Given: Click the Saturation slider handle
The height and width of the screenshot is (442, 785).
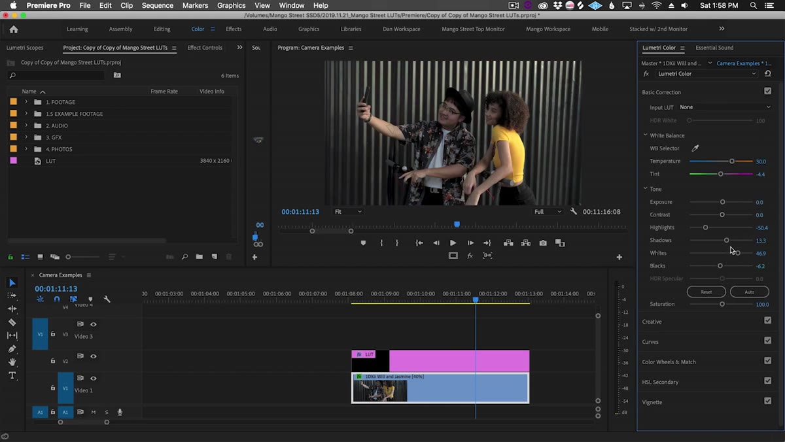Looking at the screenshot, I should point(722,304).
